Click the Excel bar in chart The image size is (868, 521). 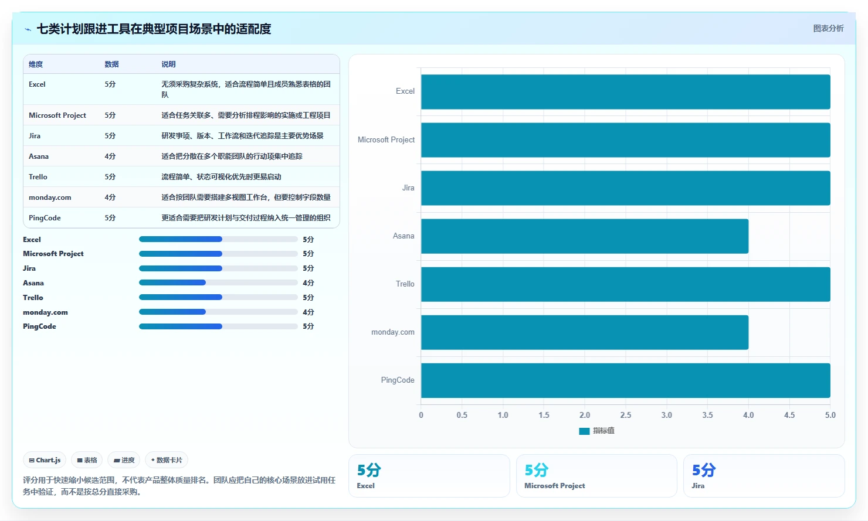point(626,91)
